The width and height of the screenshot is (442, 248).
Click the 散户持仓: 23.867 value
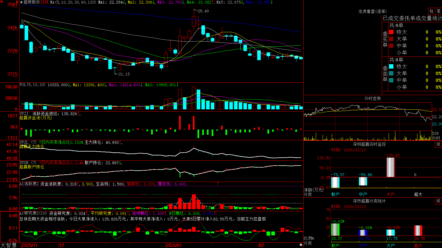tap(103, 163)
